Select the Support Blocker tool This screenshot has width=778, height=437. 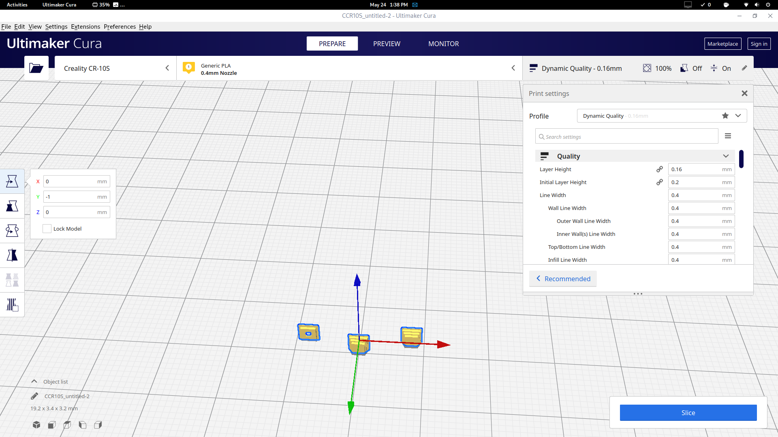(12, 305)
